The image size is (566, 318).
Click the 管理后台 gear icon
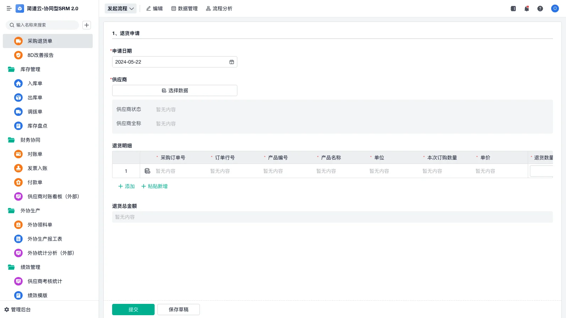(x=7, y=310)
